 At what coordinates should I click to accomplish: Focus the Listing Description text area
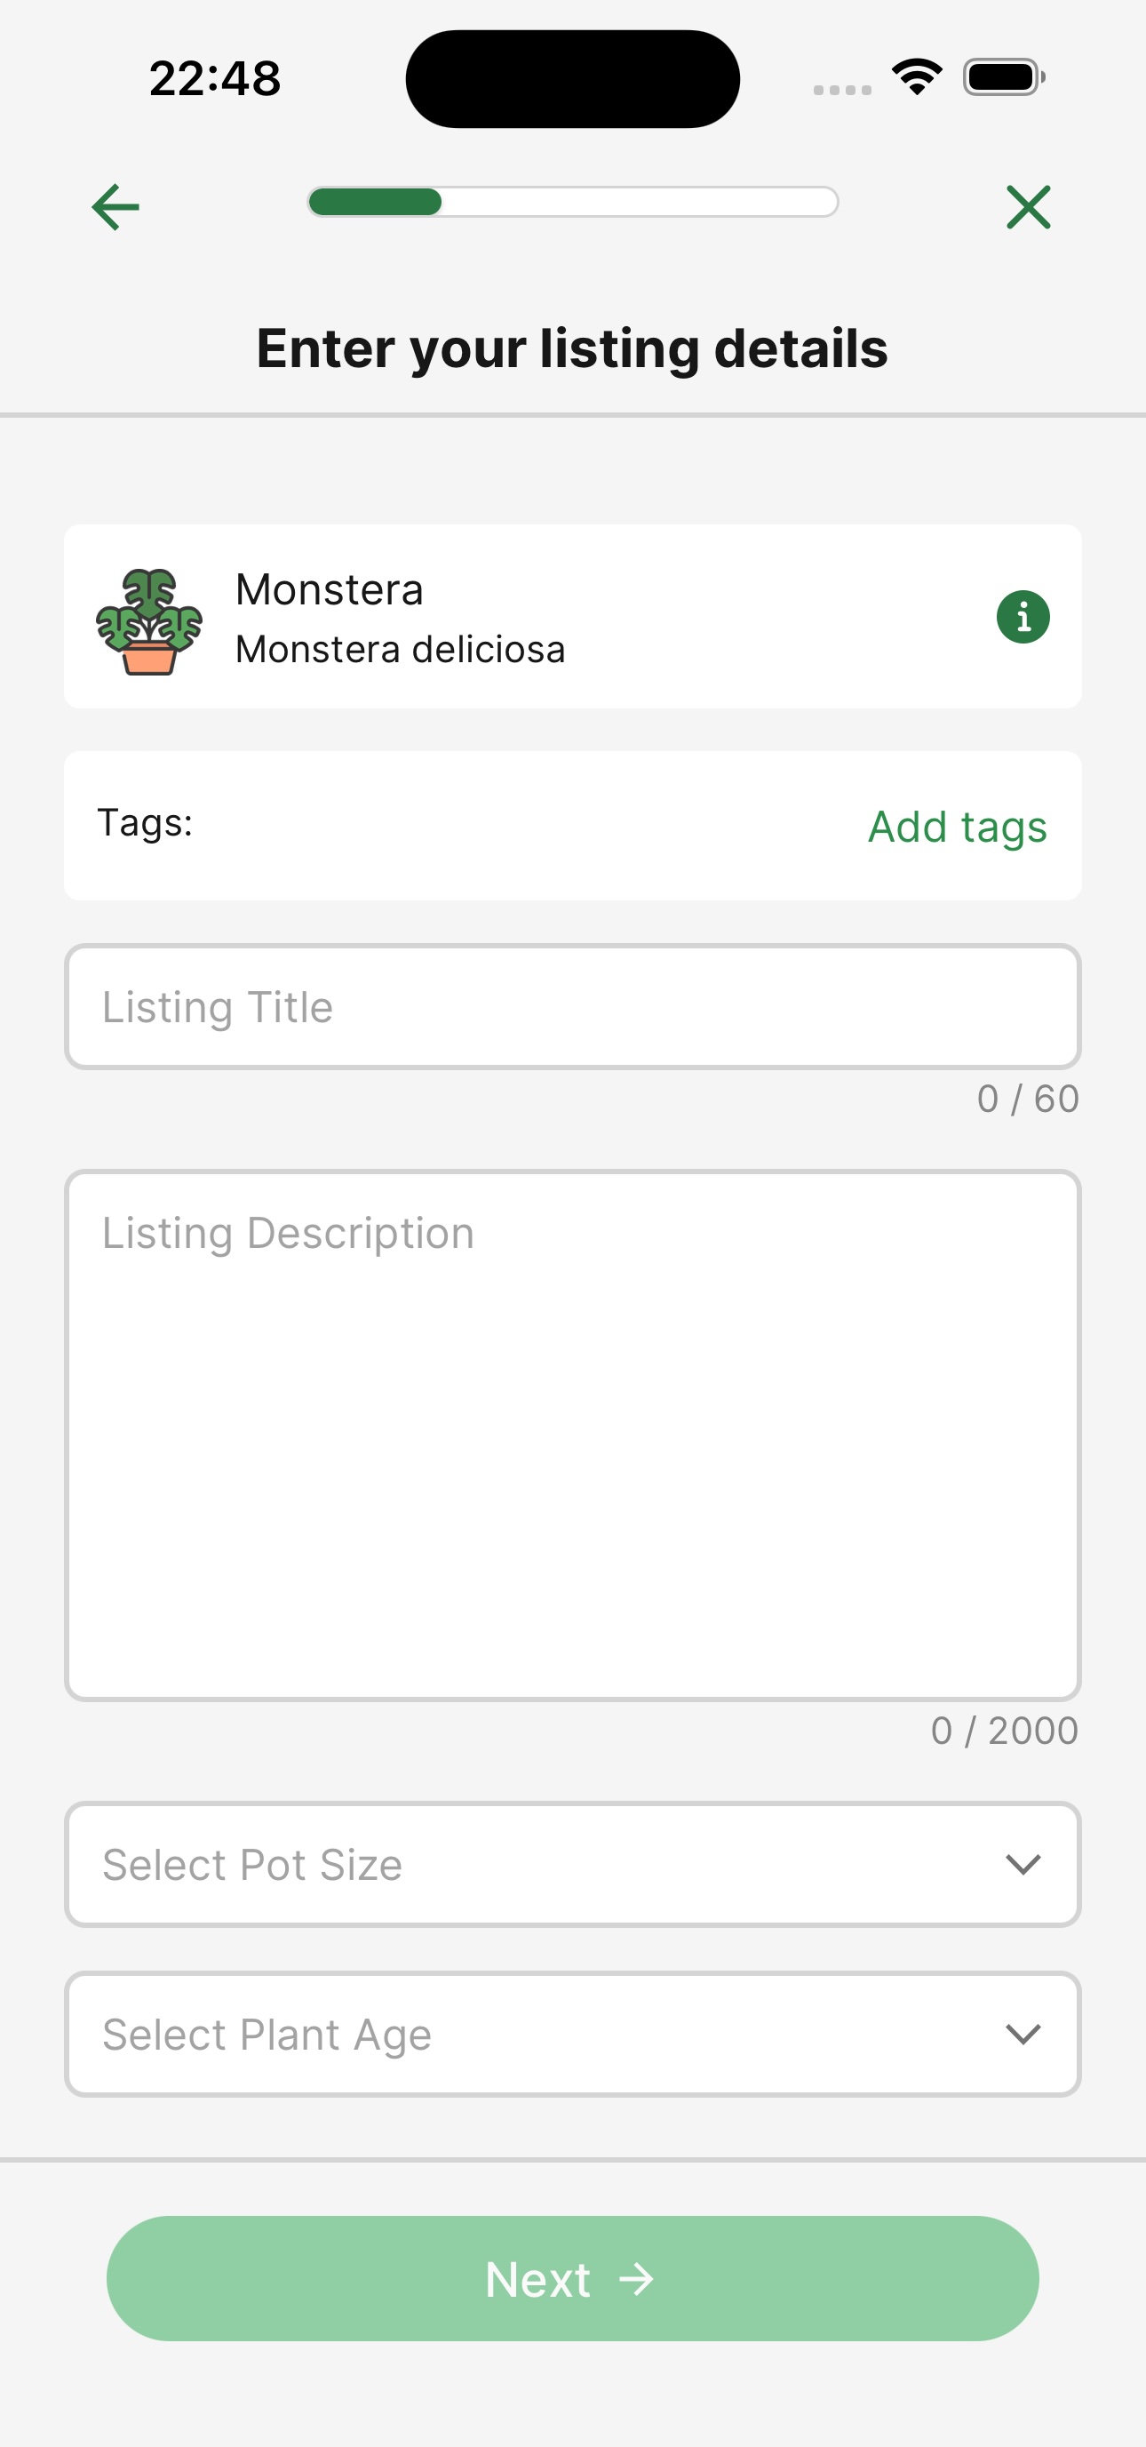(x=572, y=1435)
